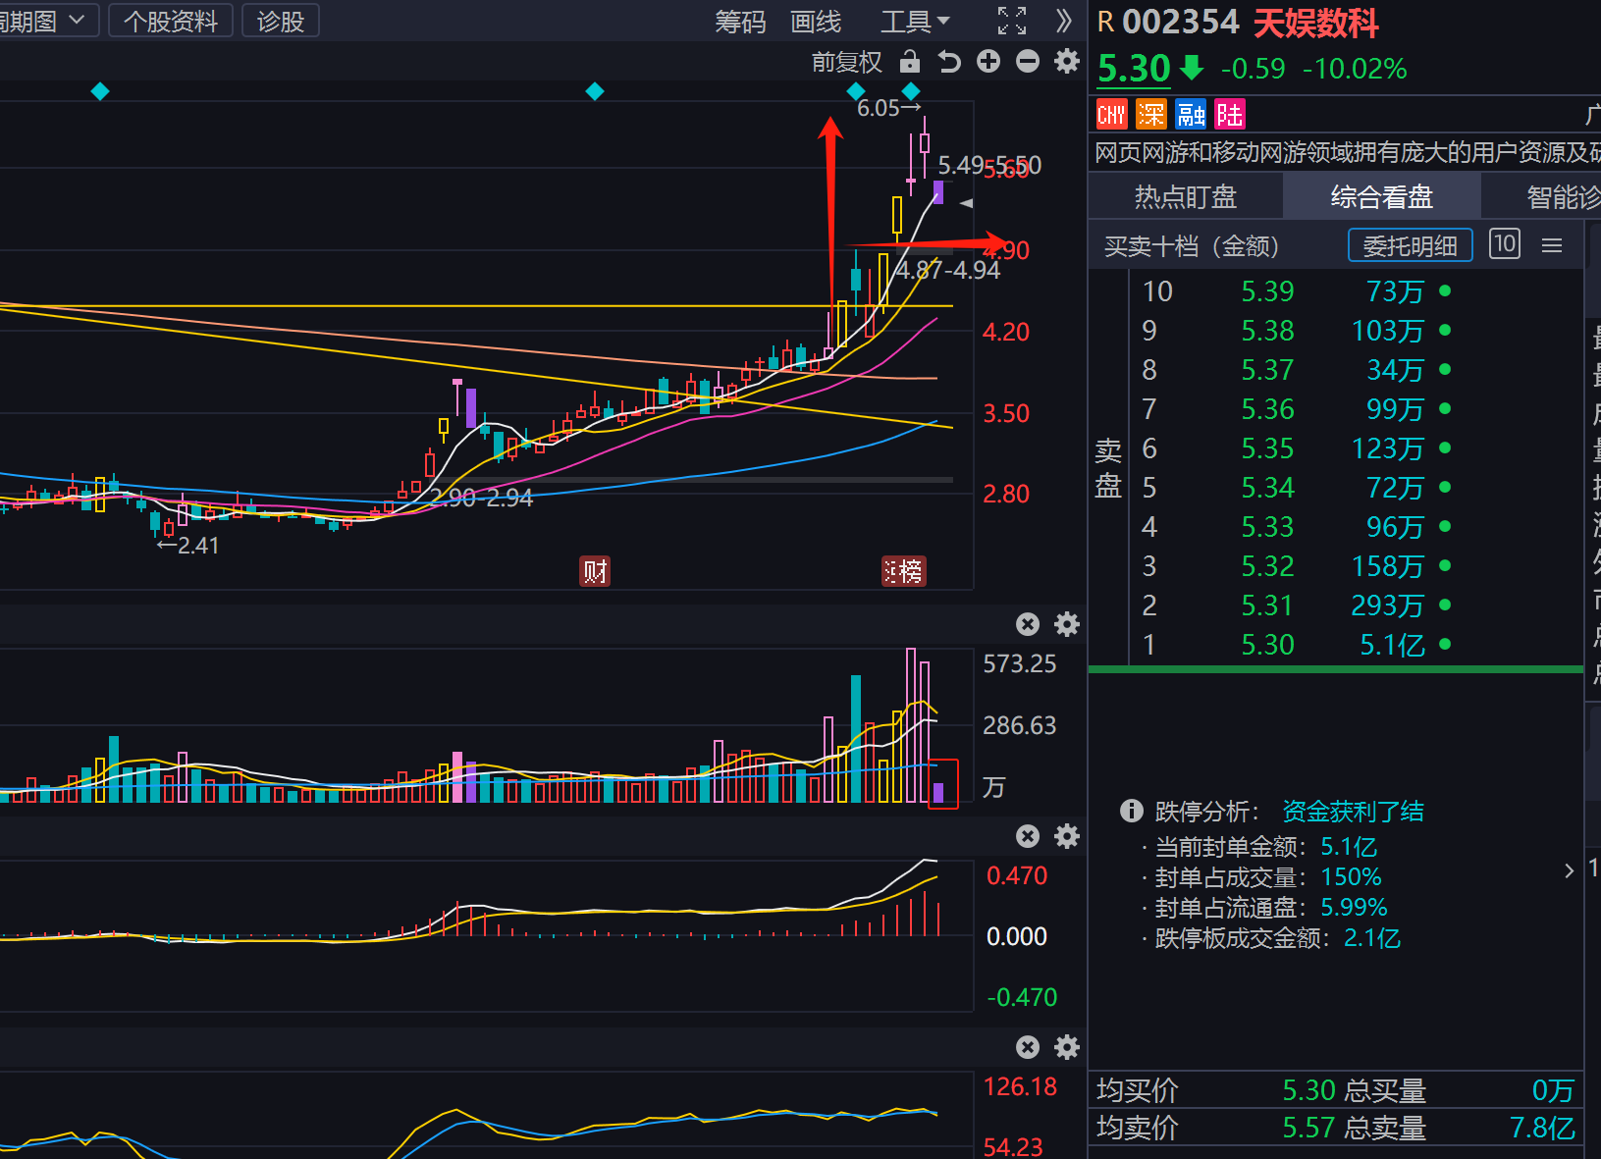Open MACD indicator settings gear
The image size is (1601, 1159).
click(x=1067, y=836)
